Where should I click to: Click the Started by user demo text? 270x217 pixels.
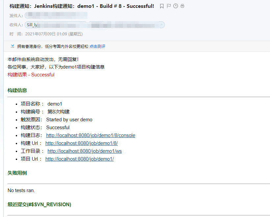click(69, 120)
